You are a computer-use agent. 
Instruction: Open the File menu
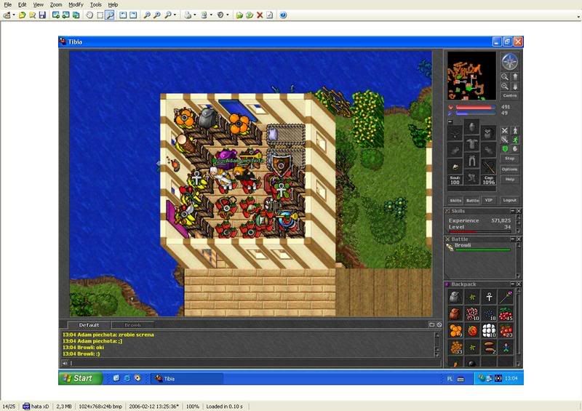tap(8, 5)
